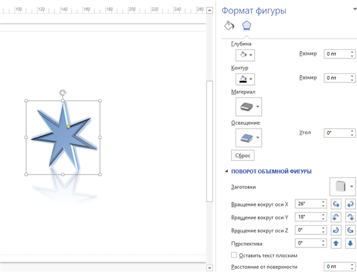Enable the Оставить текст плоским checkbox

(x=234, y=255)
